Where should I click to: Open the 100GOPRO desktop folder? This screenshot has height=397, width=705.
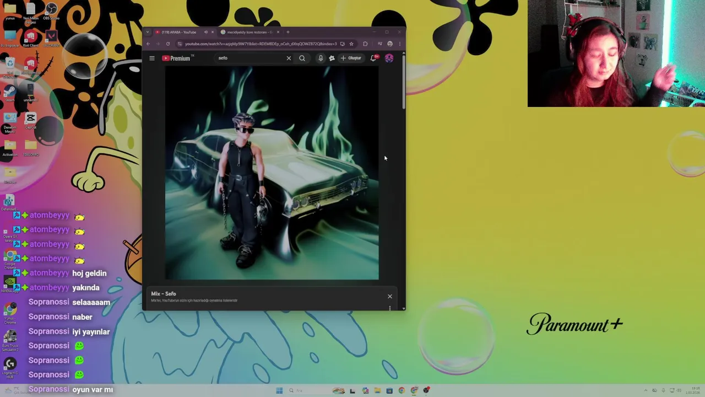click(31, 148)
